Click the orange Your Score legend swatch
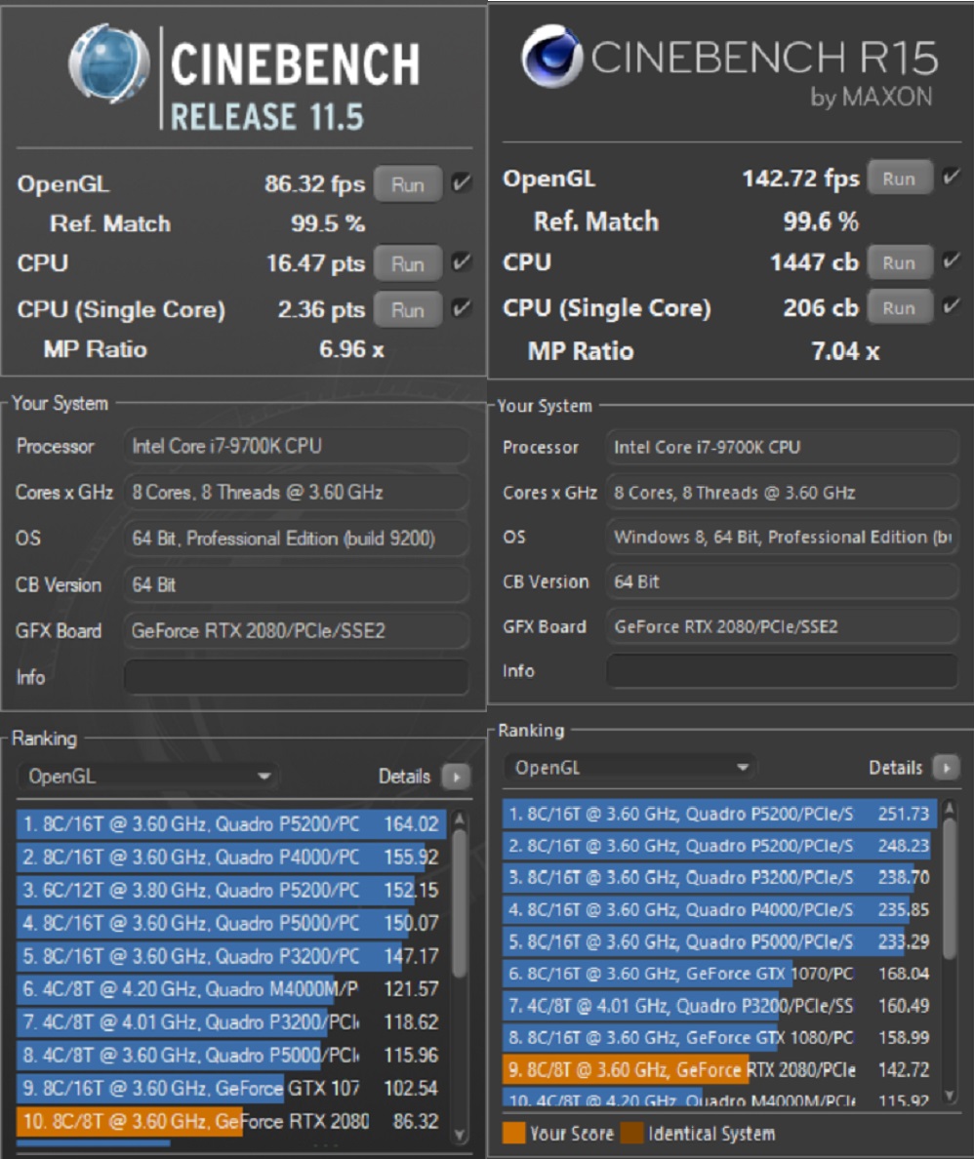 point(513,1134)
